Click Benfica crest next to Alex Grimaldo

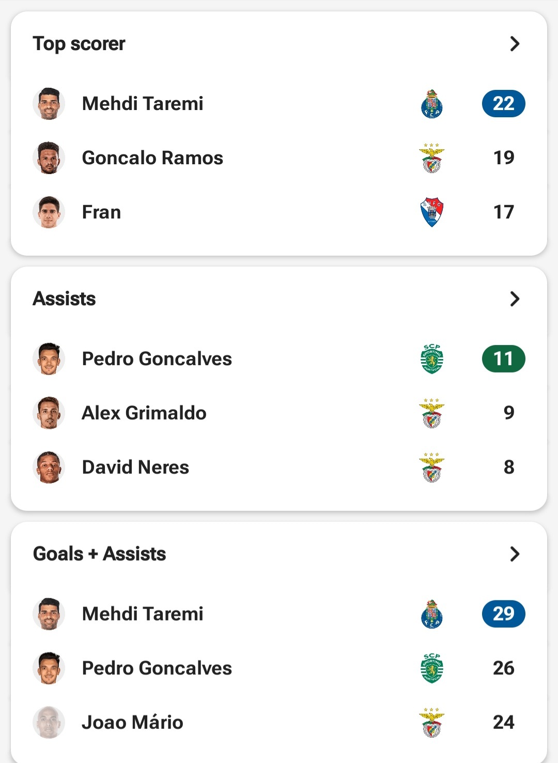pyautogui.click(x=431, y=413)
